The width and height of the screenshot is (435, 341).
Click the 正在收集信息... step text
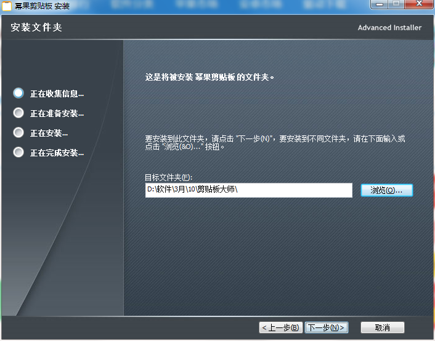point(57,94)
